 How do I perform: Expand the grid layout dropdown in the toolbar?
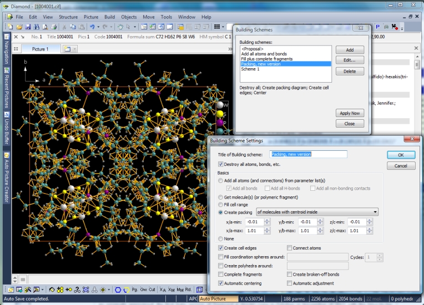pyautogui.click(x=223, y=27)
